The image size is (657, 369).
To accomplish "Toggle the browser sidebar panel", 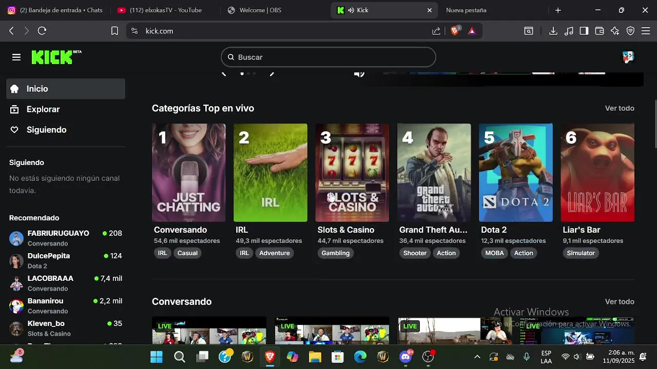I will click(x=584, y=31).
